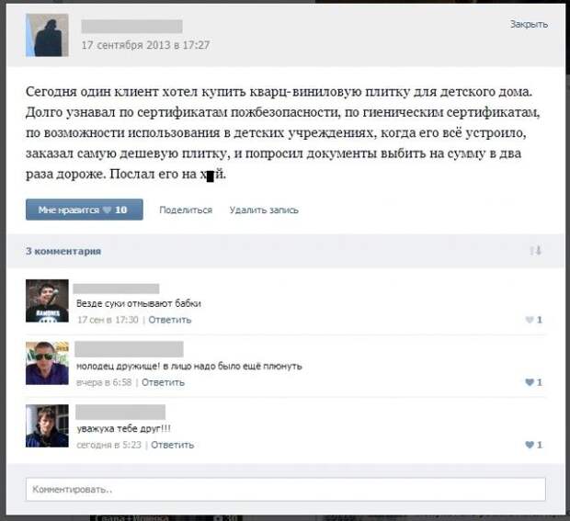
Task: Share post via Поделиться link
Action: [186, 210]
